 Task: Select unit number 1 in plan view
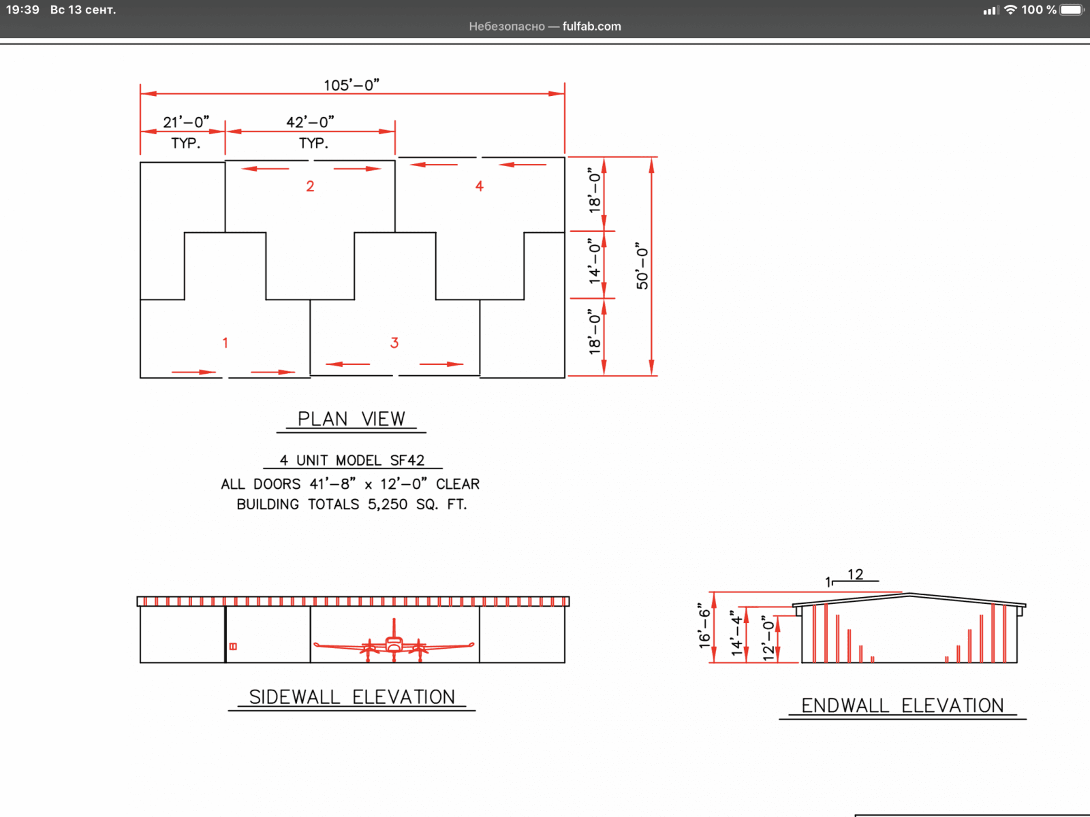click(225, 343)
